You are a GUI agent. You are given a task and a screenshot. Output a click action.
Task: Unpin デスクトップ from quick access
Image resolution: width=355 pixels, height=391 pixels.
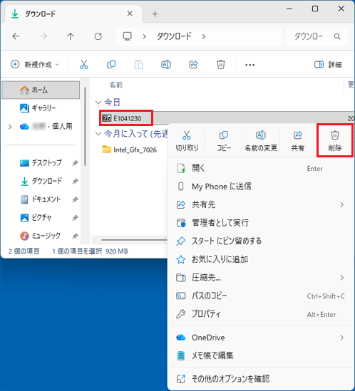tap(75, 163)
